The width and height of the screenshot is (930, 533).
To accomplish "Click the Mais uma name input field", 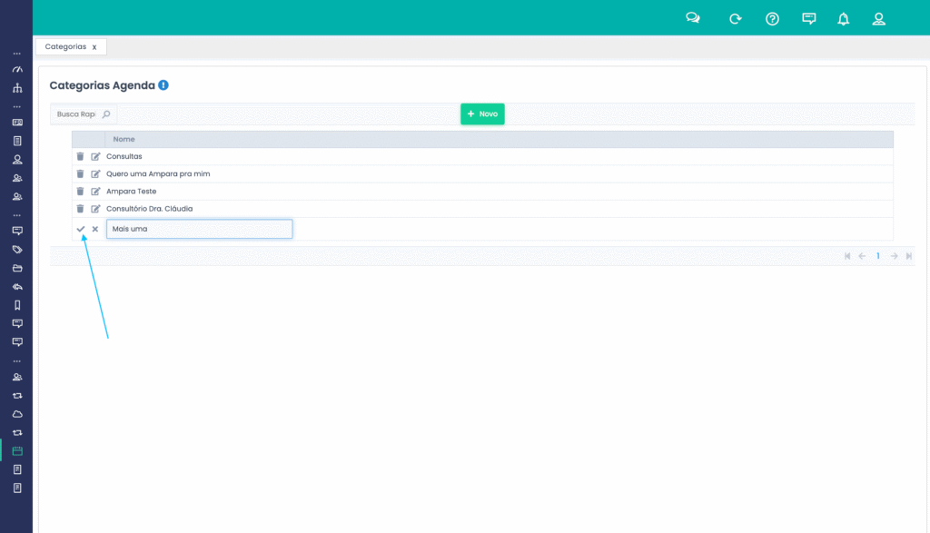I will pyautogui.click(x=199, y=229).
